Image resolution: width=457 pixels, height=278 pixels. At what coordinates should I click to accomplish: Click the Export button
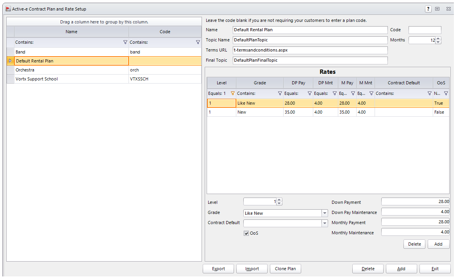pyautogui.click(x=218, y=269)
